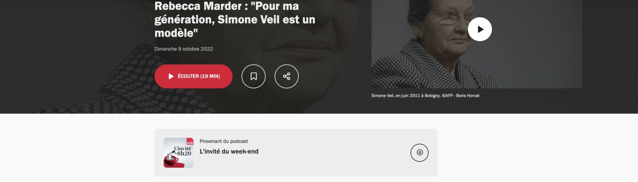Play the video with the white circular play button
Screen dimensions: 638x182
click(480, 29)
